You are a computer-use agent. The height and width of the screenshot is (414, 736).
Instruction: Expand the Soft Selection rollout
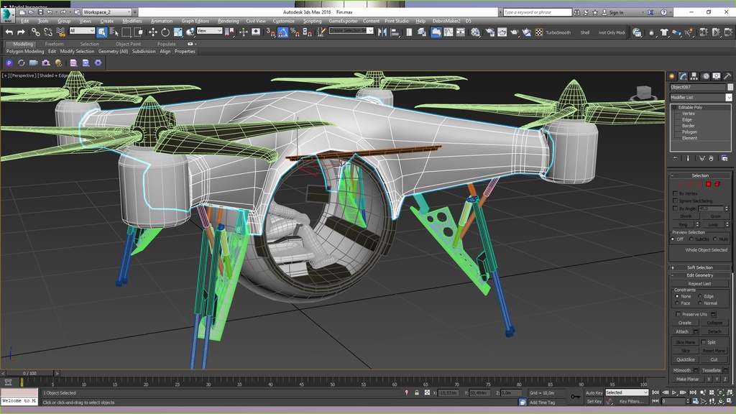click(700, 267)
